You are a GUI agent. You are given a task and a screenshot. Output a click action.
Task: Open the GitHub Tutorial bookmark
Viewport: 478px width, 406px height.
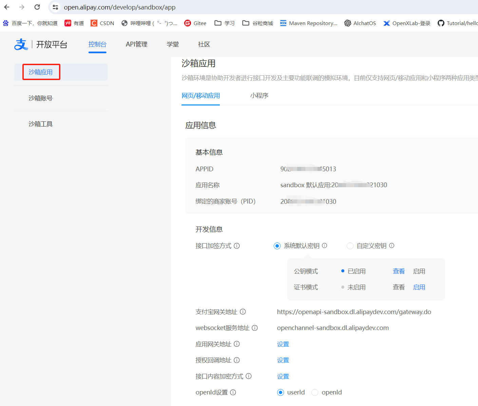(x=458, y=23)
